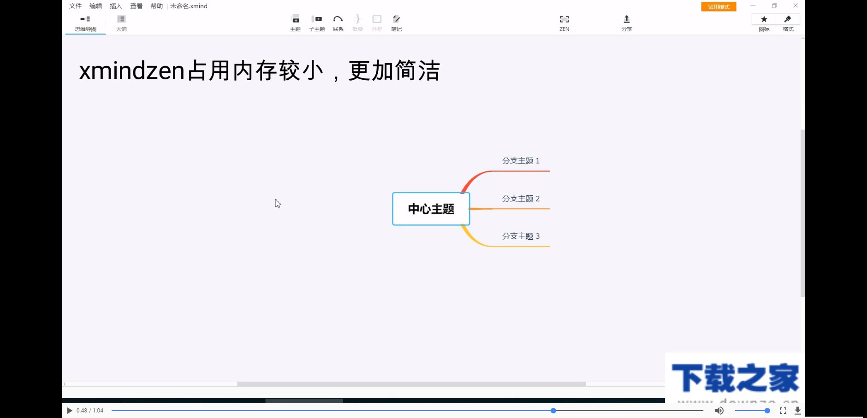Select the 中心主题 central topic node

430,209
